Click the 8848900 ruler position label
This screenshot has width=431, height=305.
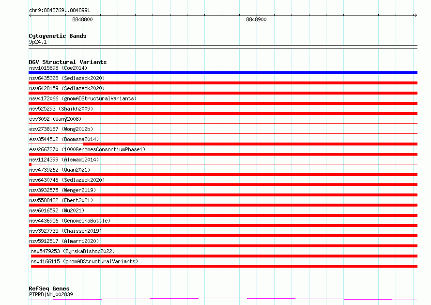point(257,19)
